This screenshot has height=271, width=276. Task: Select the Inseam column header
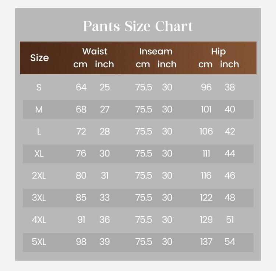point(156,51)
